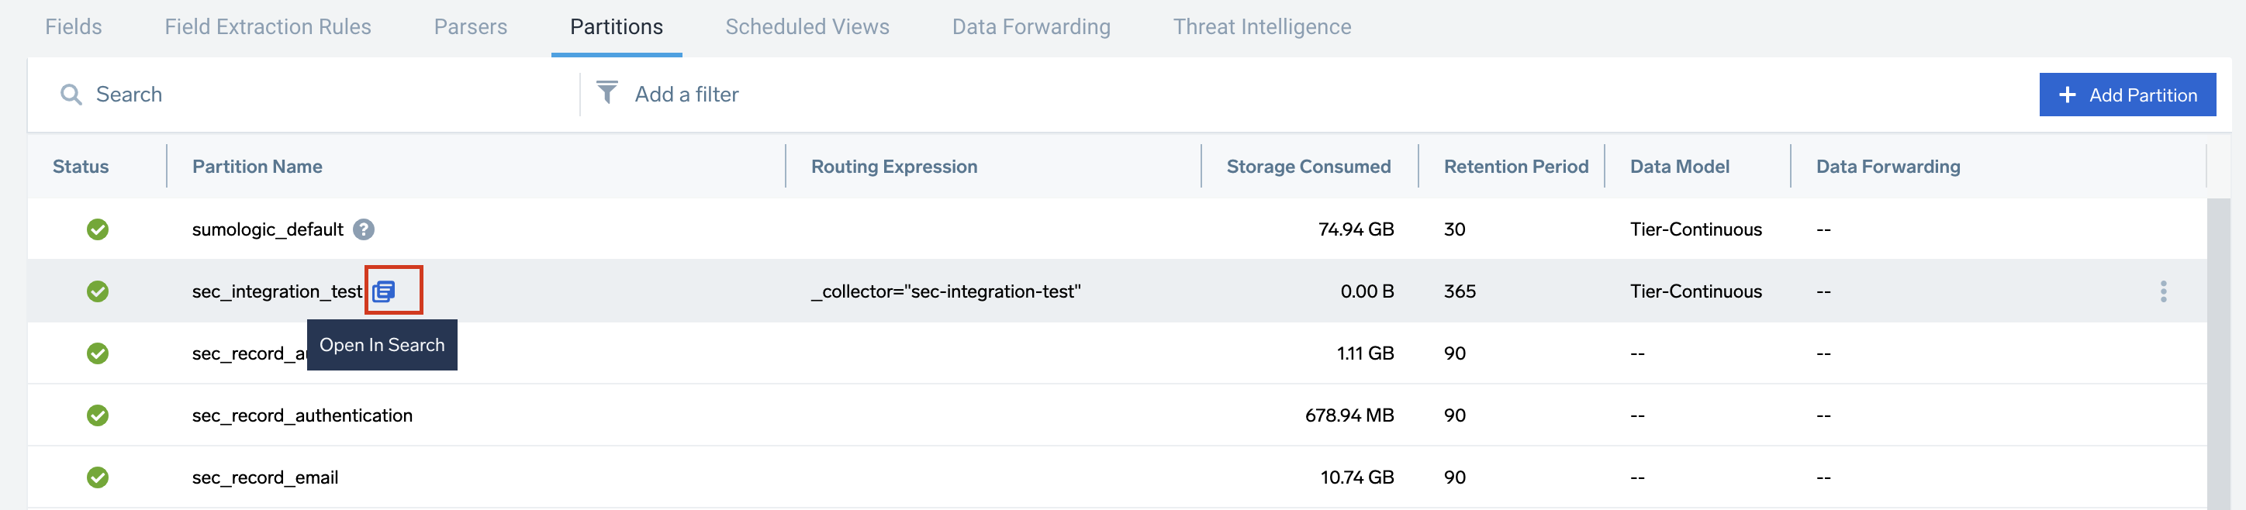2246x510 pixels.
Task: Sort by the Storage Consumed column header
Action: [x=1308, y=167]
